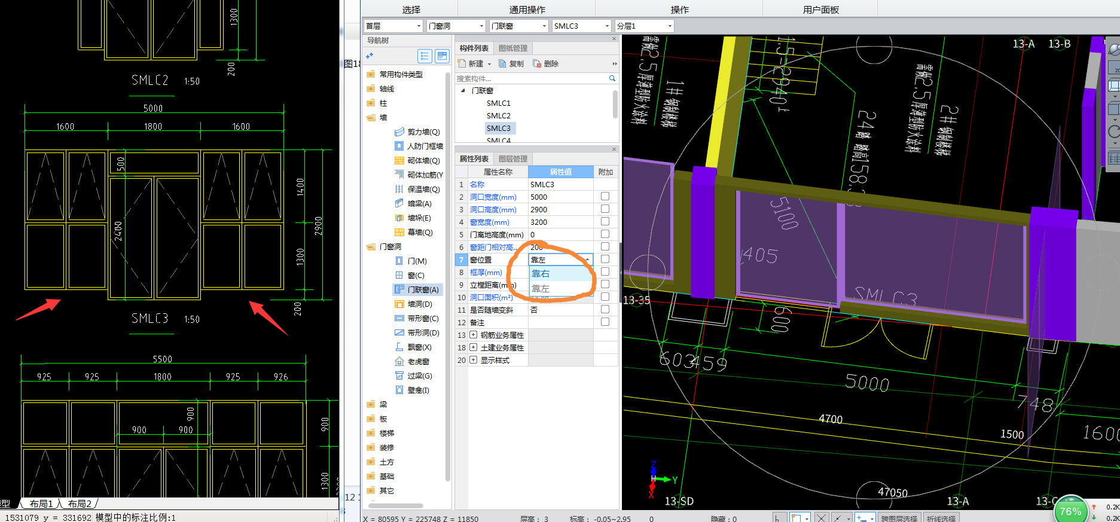
Task: Select 窗(C) in the navigation tree
Action: tap(410, 276)
